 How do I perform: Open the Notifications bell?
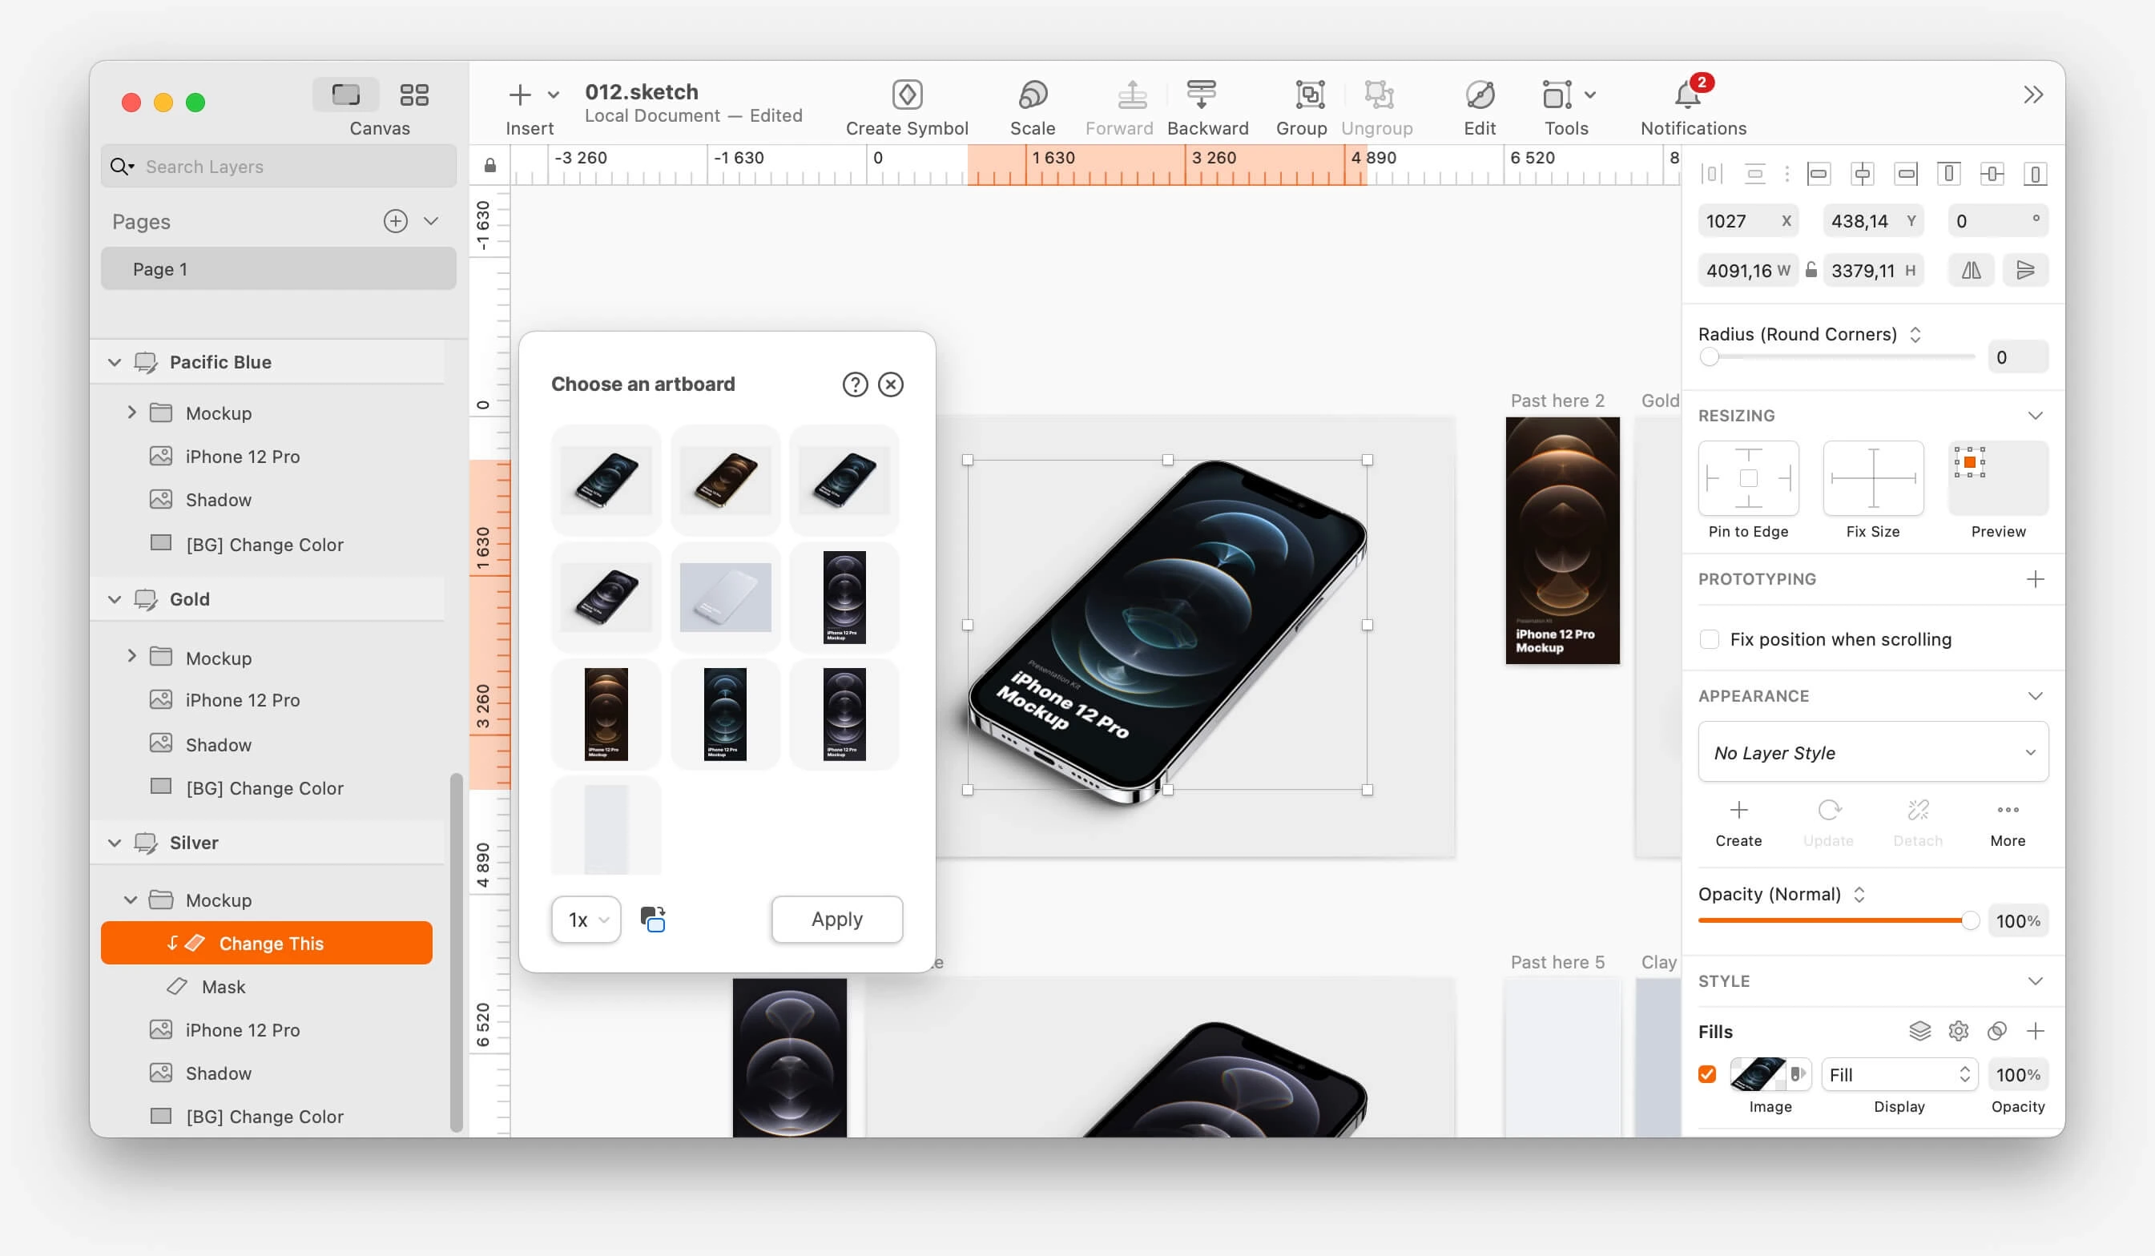coord(1687,96)
